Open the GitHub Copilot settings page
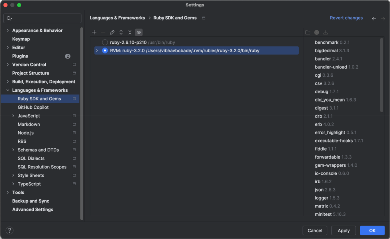 [33, 107]
